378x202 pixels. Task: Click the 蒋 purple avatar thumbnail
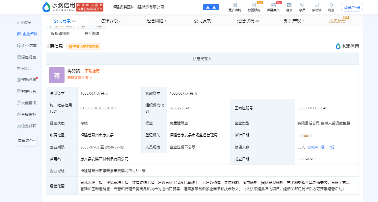pyautogui.click(x=57, y=75)
